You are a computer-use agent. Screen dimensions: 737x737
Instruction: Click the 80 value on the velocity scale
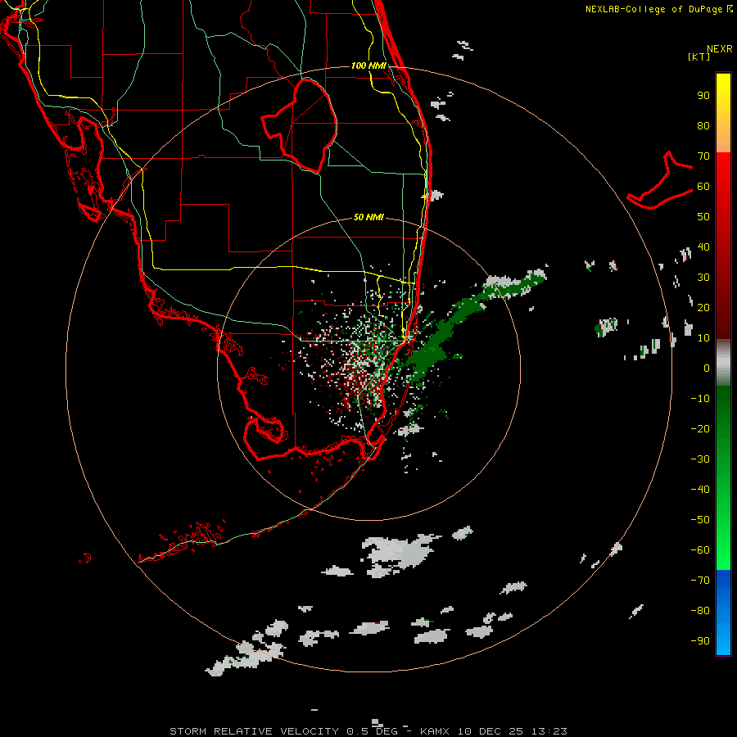click(703, 126)
